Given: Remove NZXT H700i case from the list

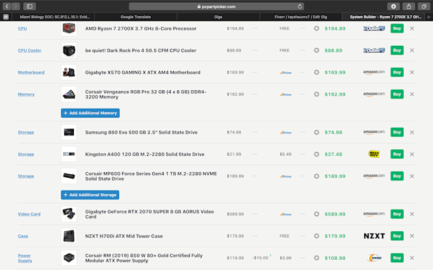Looking at the screenshot, I should coord(412,236).
